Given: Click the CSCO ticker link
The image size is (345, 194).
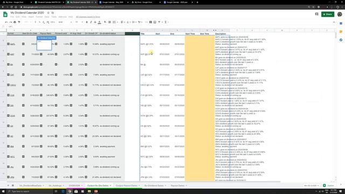Looking at the screenshot, I should pyautogui.click(x=13, y=85).
